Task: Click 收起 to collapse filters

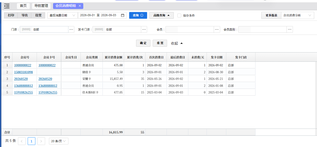Action: click(x=177, y=43)
